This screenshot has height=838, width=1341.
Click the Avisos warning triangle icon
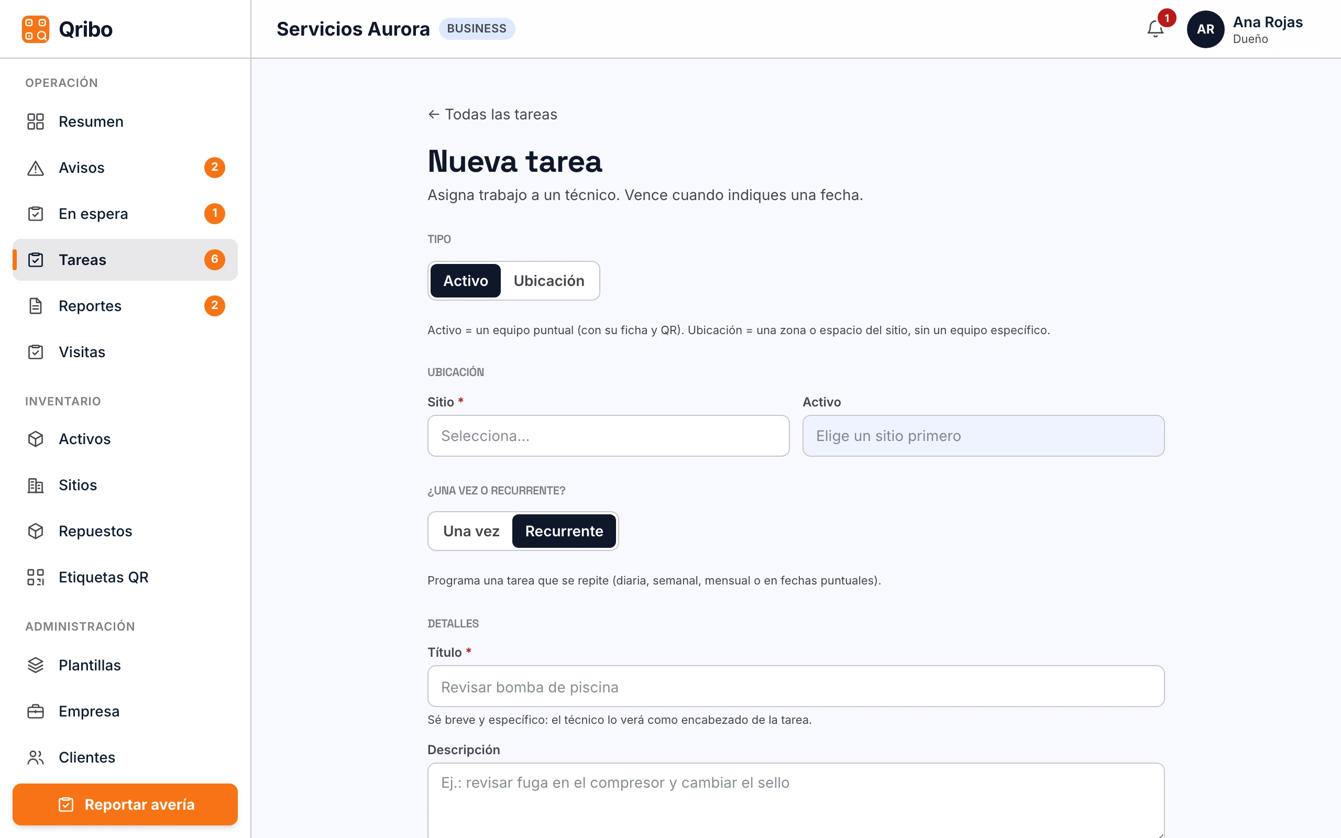(x=36, y=168)
